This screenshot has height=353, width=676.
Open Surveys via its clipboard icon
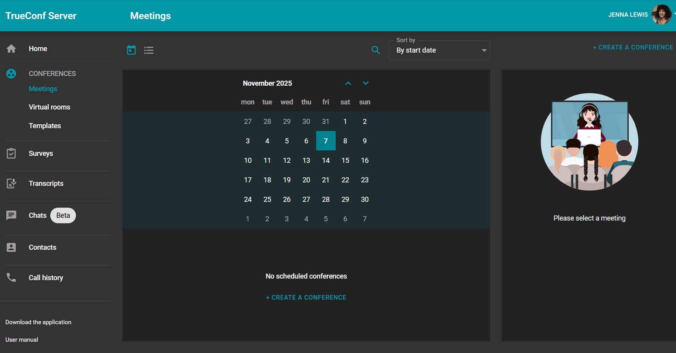[x=11, y=153]
